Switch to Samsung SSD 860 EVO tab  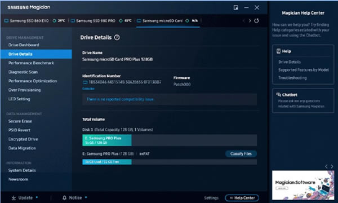point(26,21)
